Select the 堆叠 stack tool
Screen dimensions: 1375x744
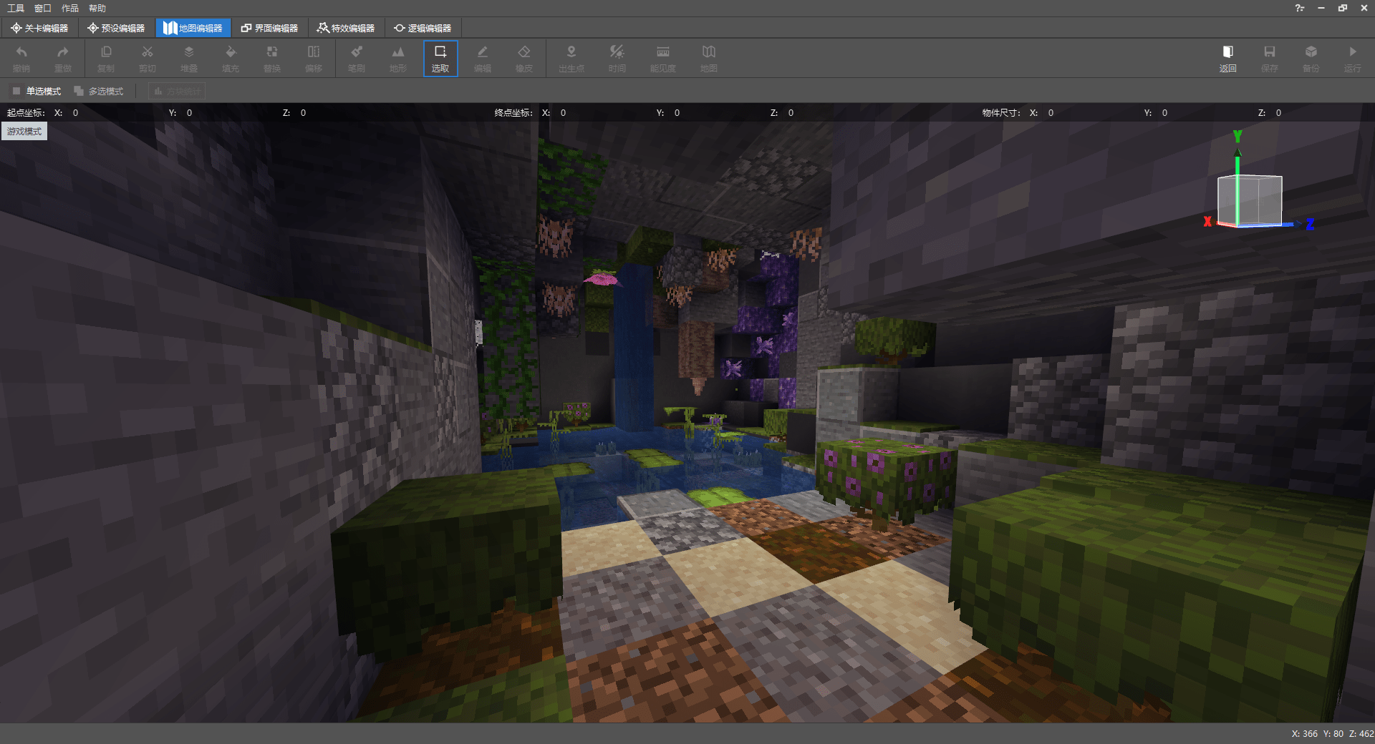click(x=189, y=58)
